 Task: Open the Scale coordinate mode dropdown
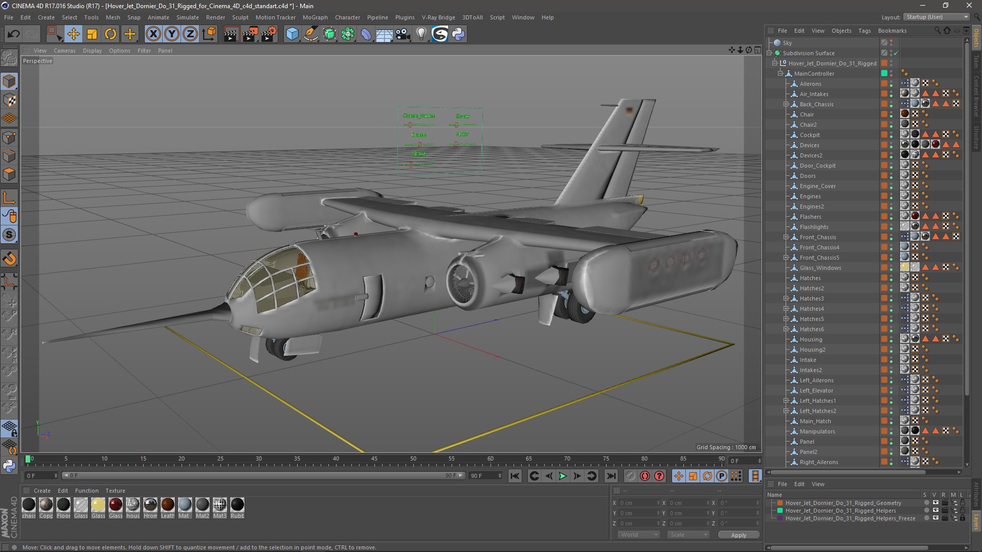point(688,535)
